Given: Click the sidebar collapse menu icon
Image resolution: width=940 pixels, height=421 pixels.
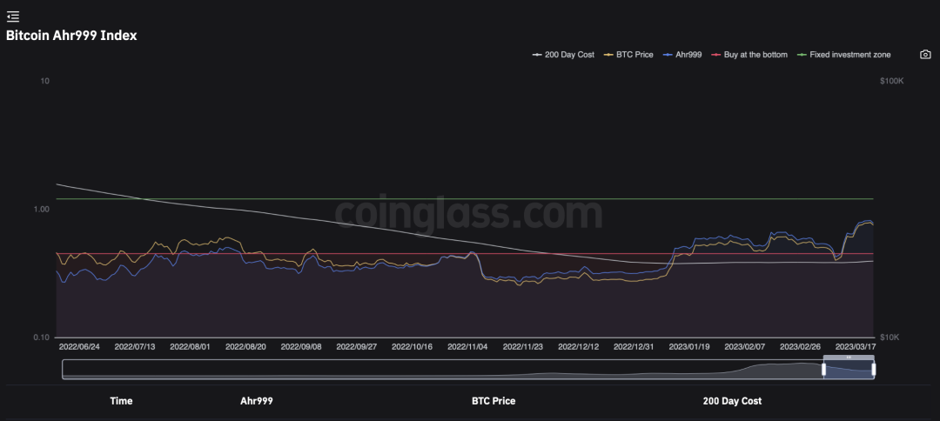Looking at the screenshot, I should click(x=12, y=17).
